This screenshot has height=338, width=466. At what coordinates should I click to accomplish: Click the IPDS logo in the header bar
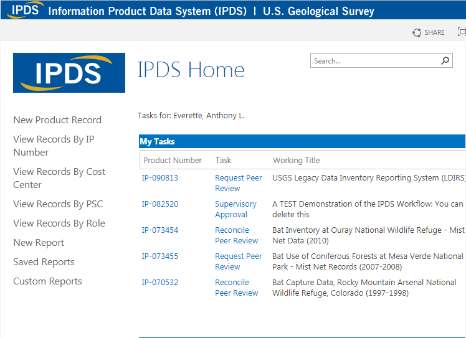[24, 11]
